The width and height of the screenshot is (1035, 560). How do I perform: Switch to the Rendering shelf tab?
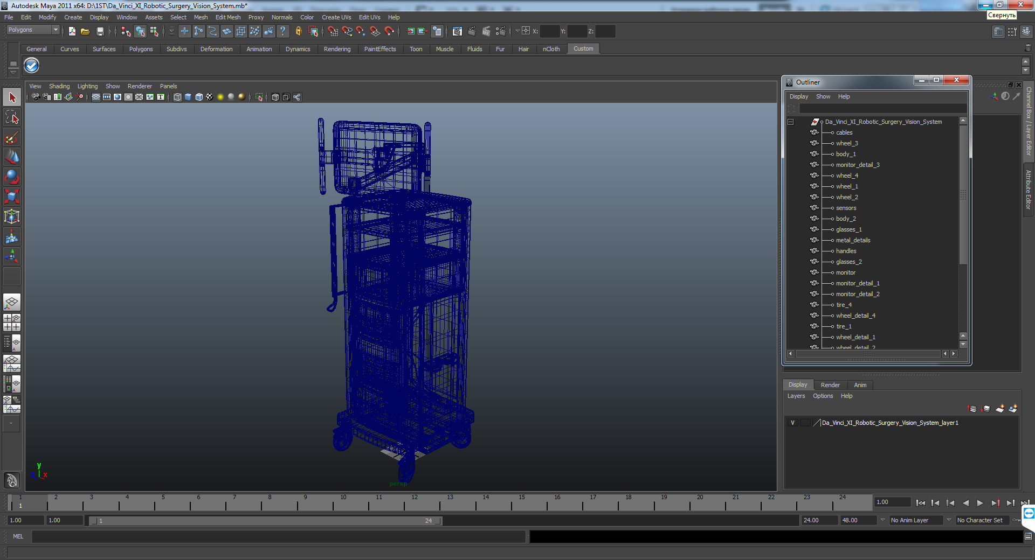[x=337, y=49]
